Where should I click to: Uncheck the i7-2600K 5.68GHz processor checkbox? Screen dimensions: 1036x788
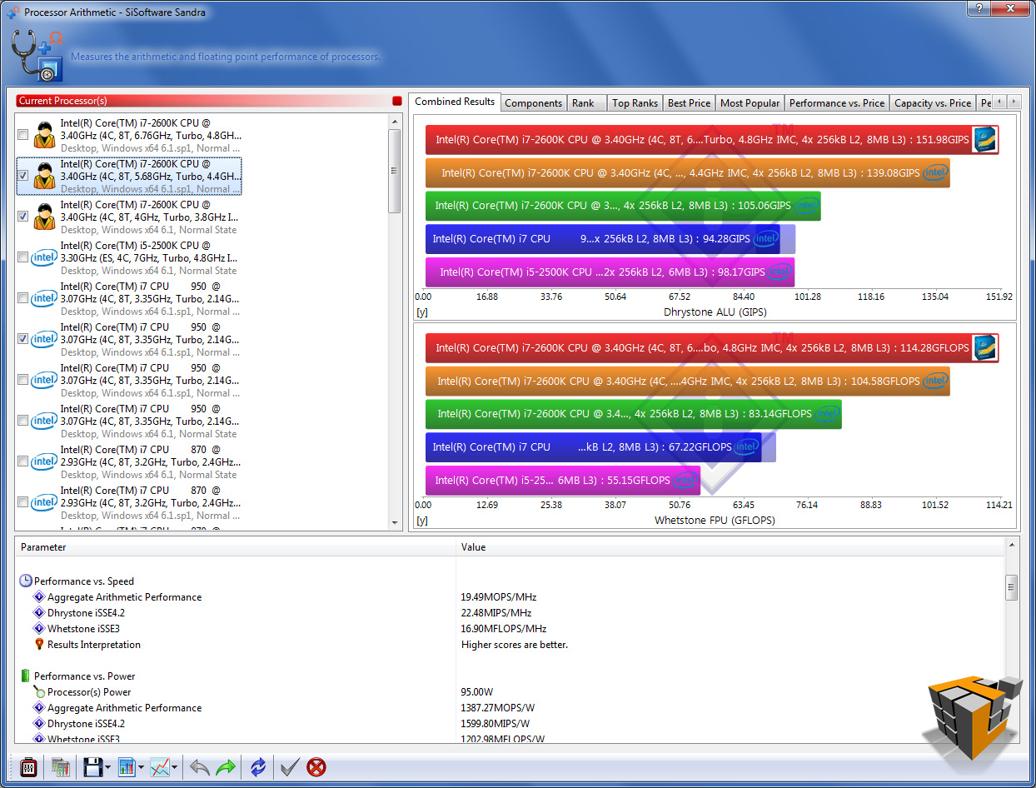tap(23, 176)
